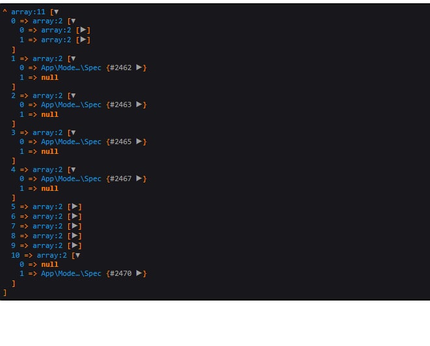Collapse the root array:11 dump
Viewport: 430px width, 346px height.
(57, 12)
